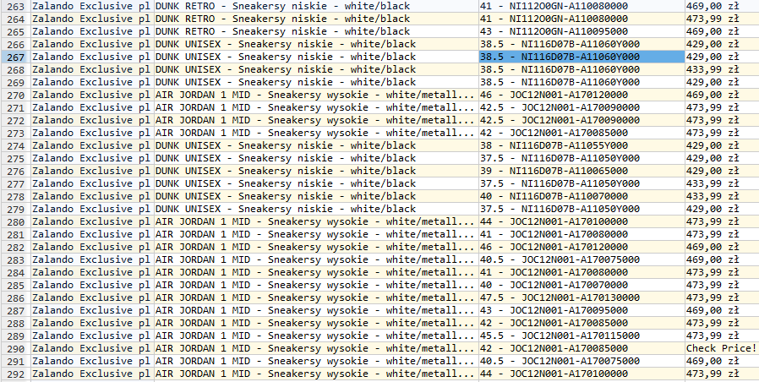Image resolution: width=759 pixels, height=382 pixels.
Task: Click 'AIR JORDAN 1 MID' product cell in row 270
Action: click(x=317, y=95)
